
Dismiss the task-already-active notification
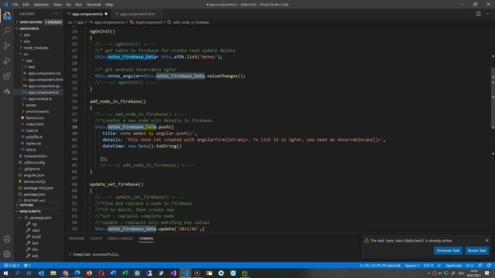486,240
